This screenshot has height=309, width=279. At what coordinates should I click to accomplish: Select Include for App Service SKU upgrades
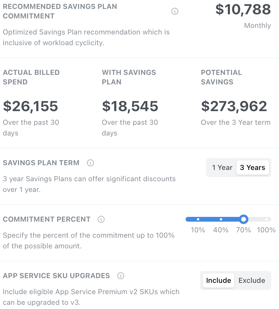219,280
